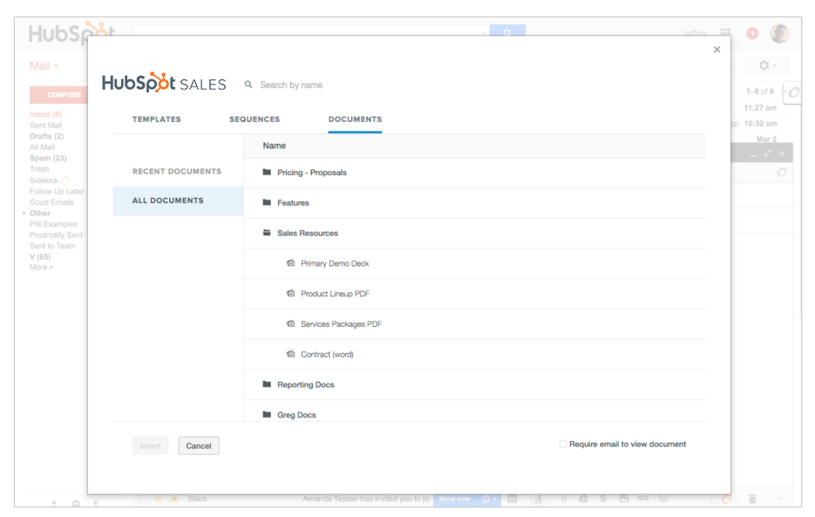
Task: Open the Greg Docs folder row
Action: click(x=474, y=412)
